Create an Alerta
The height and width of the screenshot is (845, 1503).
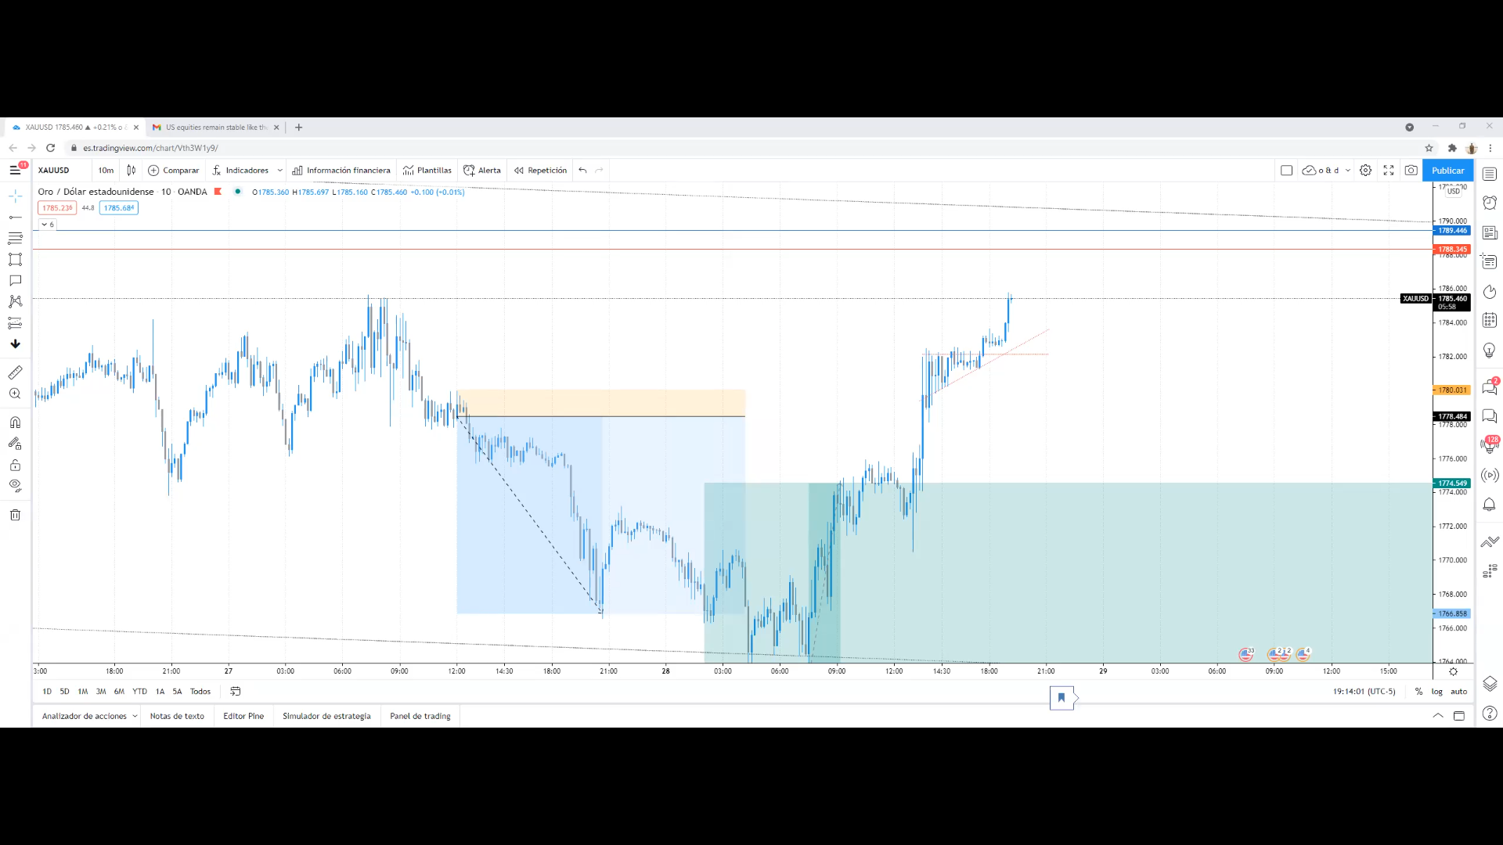tap(482, 170)
